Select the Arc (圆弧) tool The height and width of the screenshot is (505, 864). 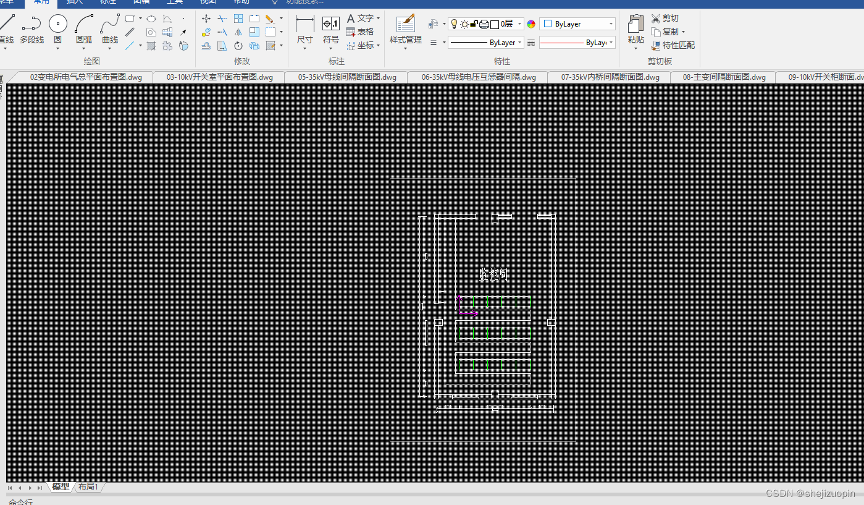84,30
